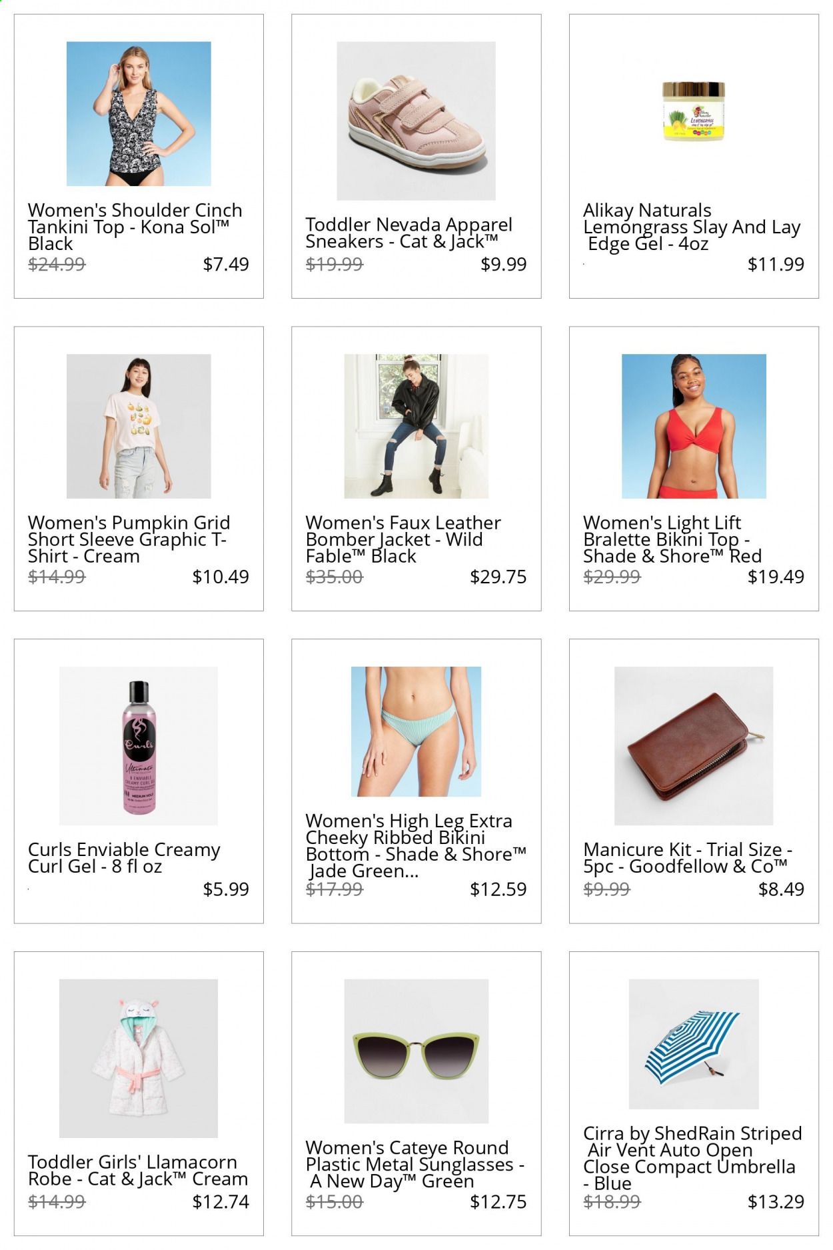Screen dimensions: 833x1250
Task: Click the brown leather manicure kit image
Action: pyautogui.click(x=694, y=746)
